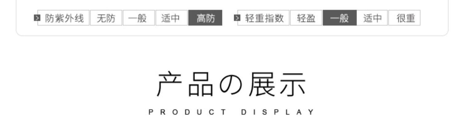The image size is (462, 126).
Task: Pick 适中 in the 轻重指数 row
Action: tap(372, 18)
